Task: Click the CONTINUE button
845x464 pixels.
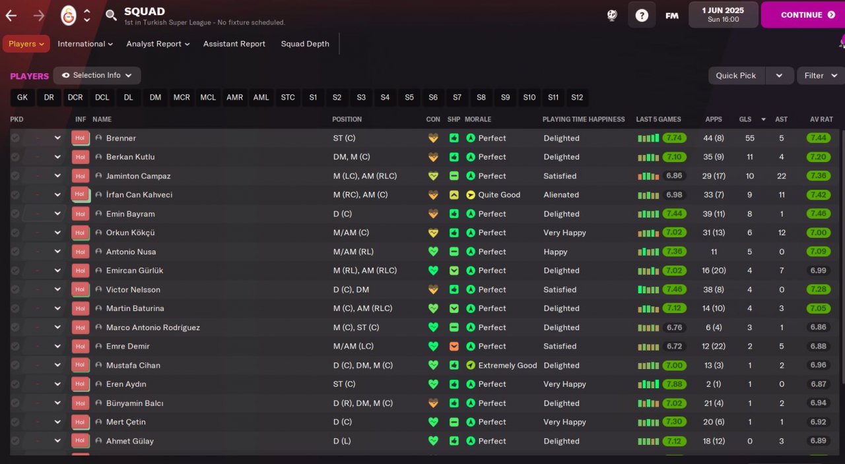Action: tap(803, 14)
